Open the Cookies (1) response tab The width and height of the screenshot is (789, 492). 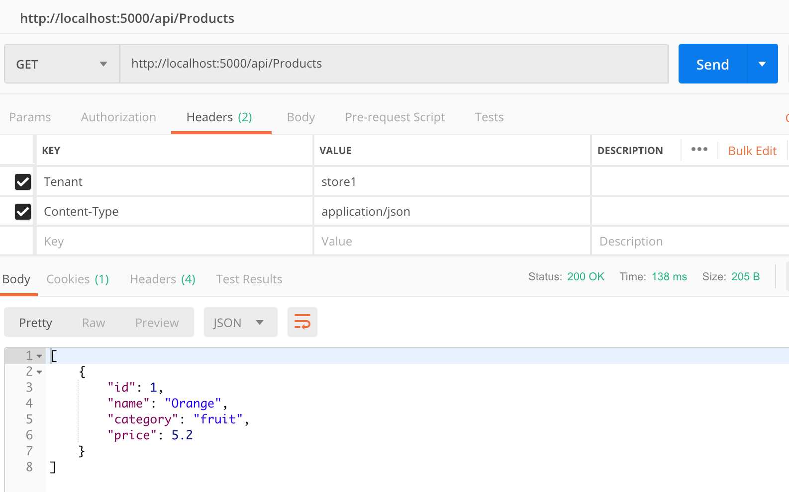click(78, 279)
